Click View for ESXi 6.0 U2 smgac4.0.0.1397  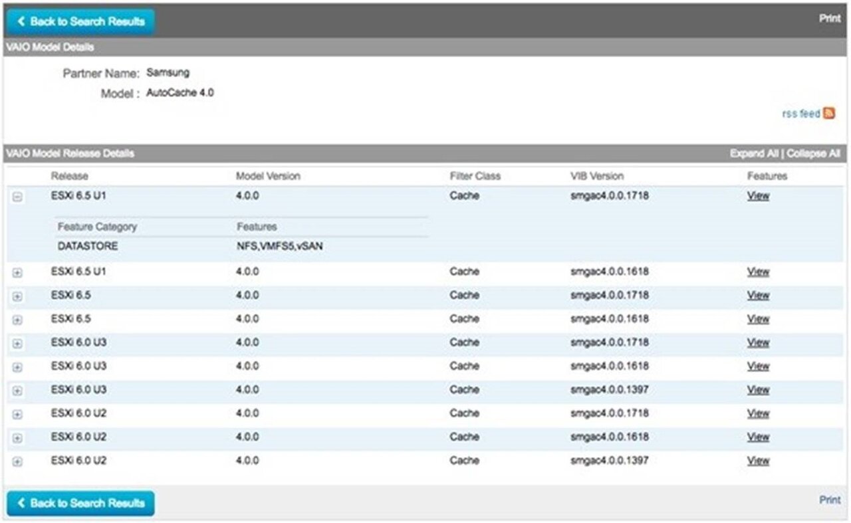(758, 461)
